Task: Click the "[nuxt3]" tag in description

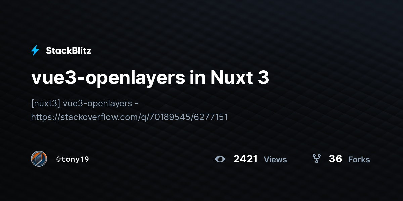Action: point(46,103)
